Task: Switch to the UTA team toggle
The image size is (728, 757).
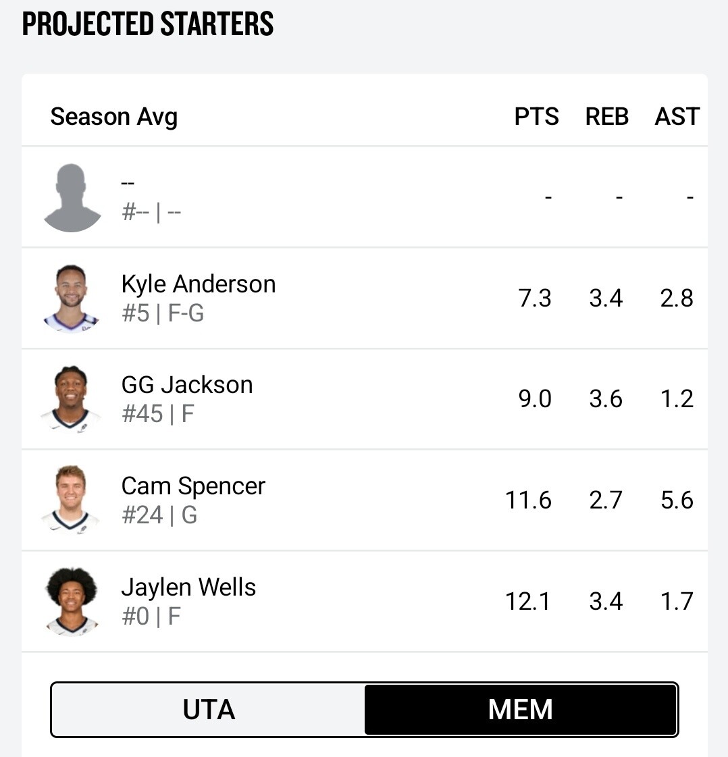Action: [209, 710]
